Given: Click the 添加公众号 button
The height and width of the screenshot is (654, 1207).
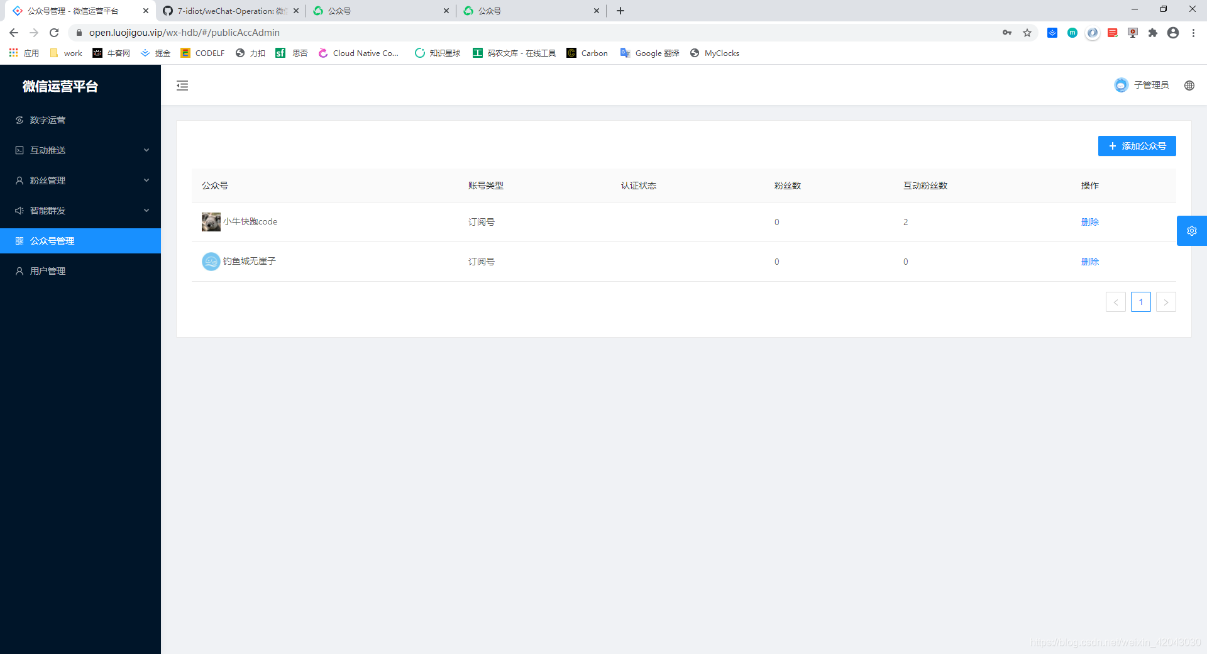Looking at the screenshot, I should (1137, 146).
